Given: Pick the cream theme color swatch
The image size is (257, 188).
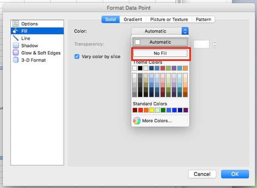Looking at the screenshot, I should pyautogui.click(x=146, y=68).
